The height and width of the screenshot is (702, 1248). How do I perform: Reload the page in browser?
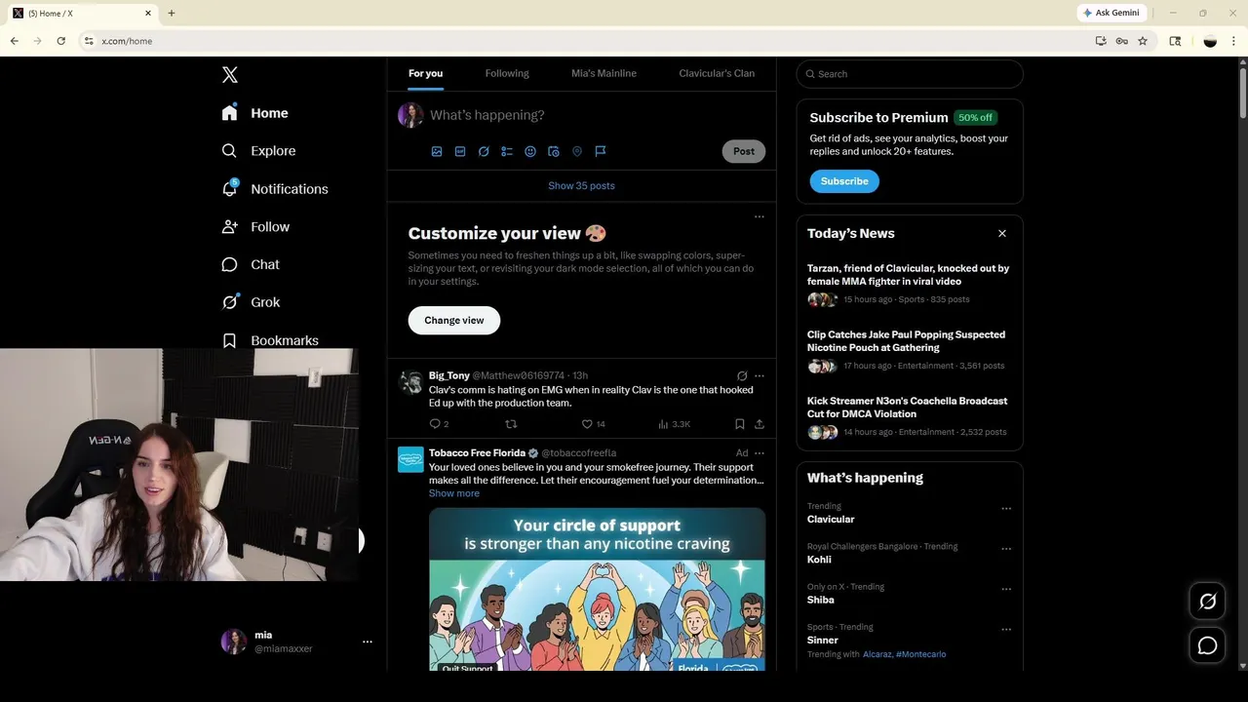pos(60,41)
